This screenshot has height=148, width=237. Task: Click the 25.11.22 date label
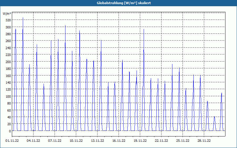(183, 141)
